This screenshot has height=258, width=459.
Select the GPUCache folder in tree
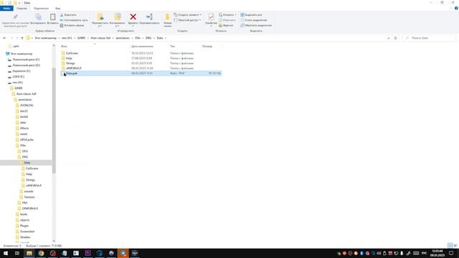pyautogui.click(x=27, y=140)
